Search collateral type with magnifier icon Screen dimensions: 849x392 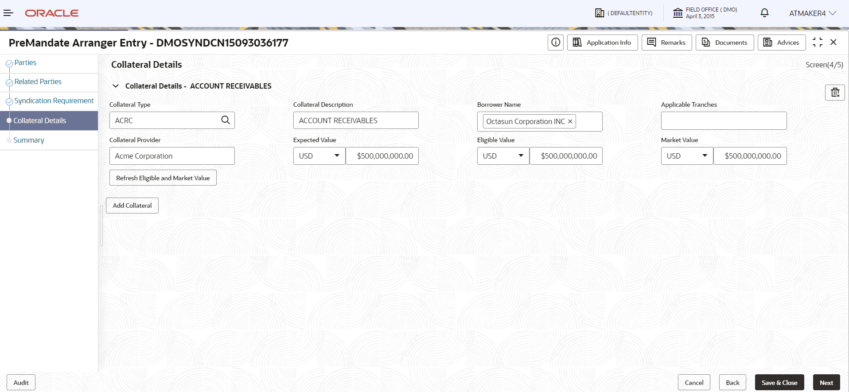(226, 120)
